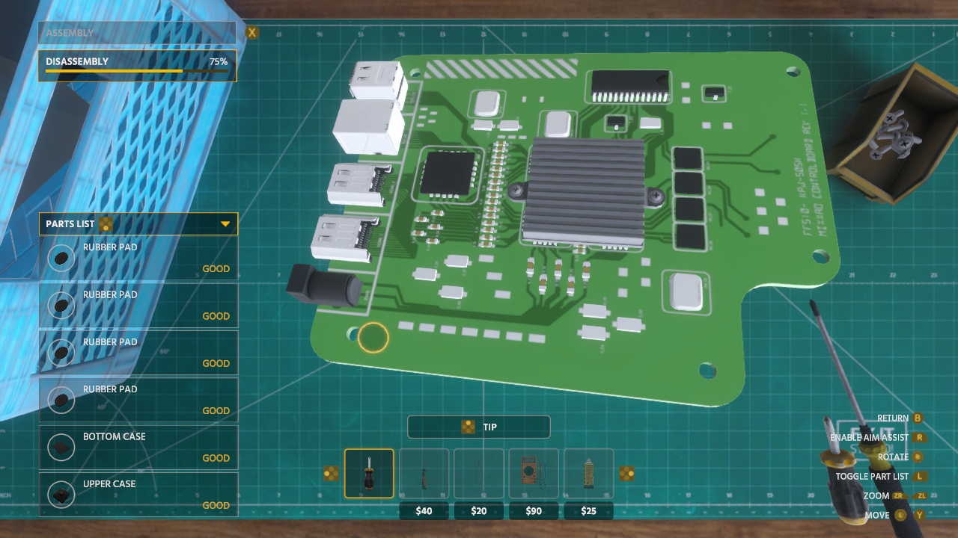Select the tweezers tool for $20
This screenshot has height=538, width=958.
coord(479,472)
